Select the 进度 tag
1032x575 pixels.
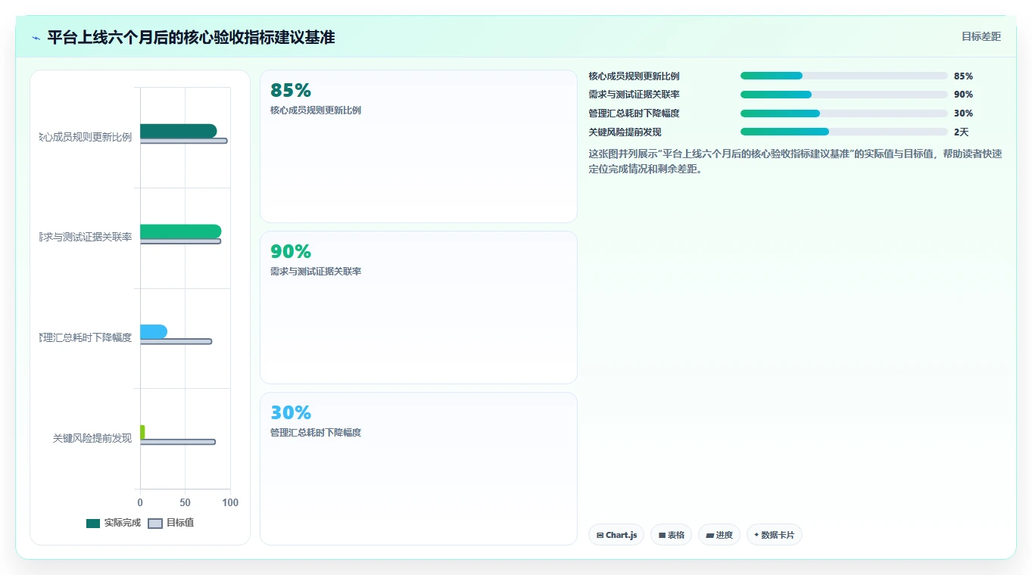click(x=719, y=535)
